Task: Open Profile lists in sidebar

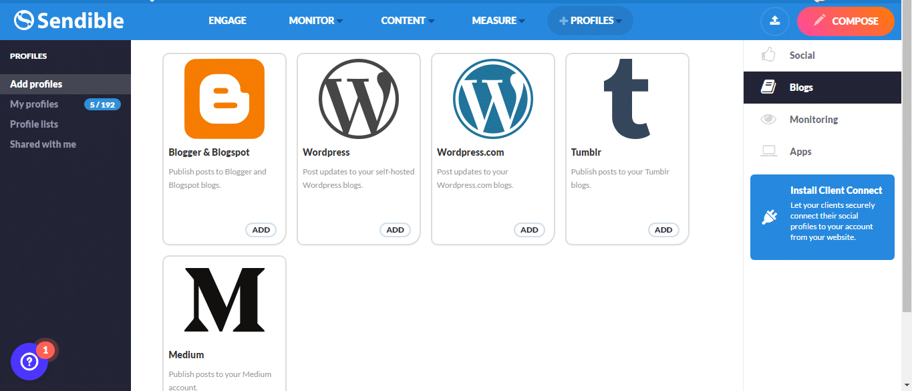Action: tap(34, 124)
